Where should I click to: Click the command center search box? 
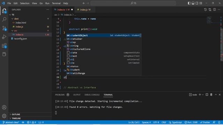pyautogui.click(x=133, y=3)
